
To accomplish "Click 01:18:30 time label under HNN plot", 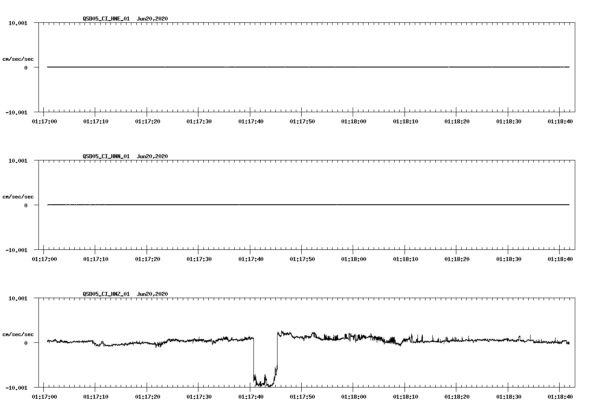I will coord(509,259).
